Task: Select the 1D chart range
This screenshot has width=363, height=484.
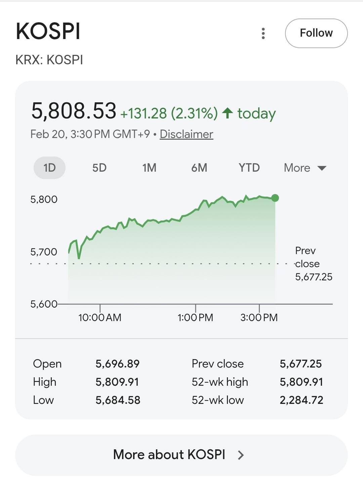Action: tap(49, 168)
